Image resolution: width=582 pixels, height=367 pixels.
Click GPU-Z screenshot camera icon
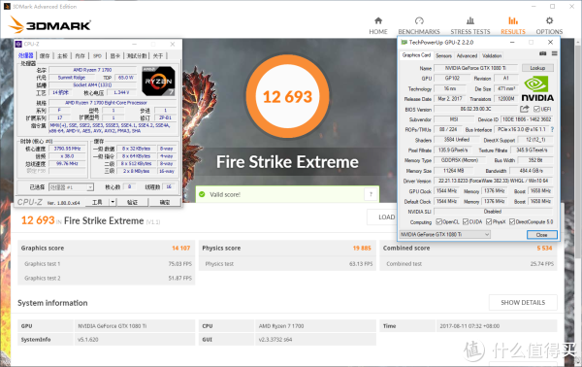point(542,53)
